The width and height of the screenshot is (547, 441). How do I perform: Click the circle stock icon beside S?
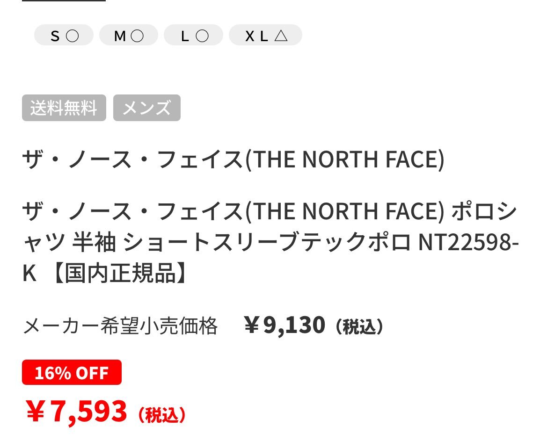[73, 36]
